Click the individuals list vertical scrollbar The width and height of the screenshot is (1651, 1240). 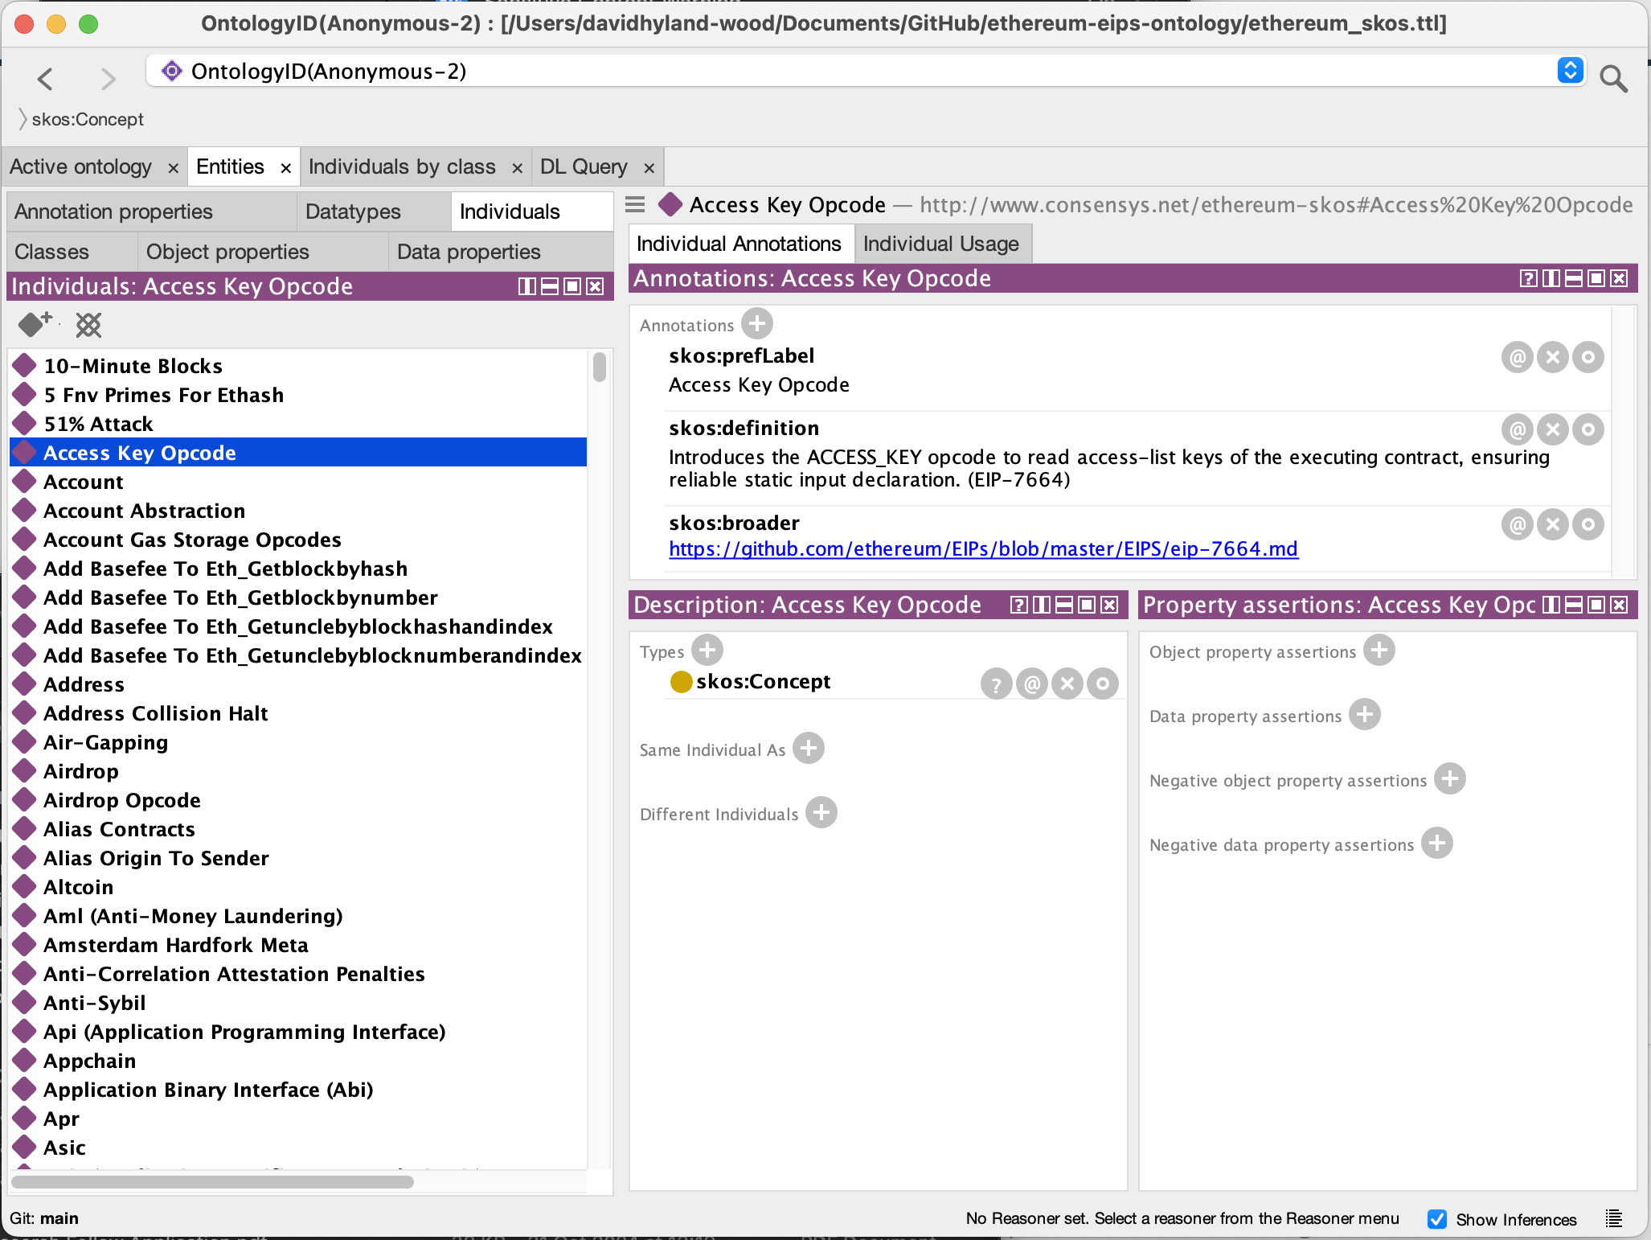[x=600, y=367]
